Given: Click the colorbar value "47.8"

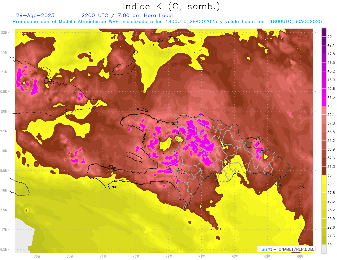Looking at the screenshot, I should click(331, 54).
